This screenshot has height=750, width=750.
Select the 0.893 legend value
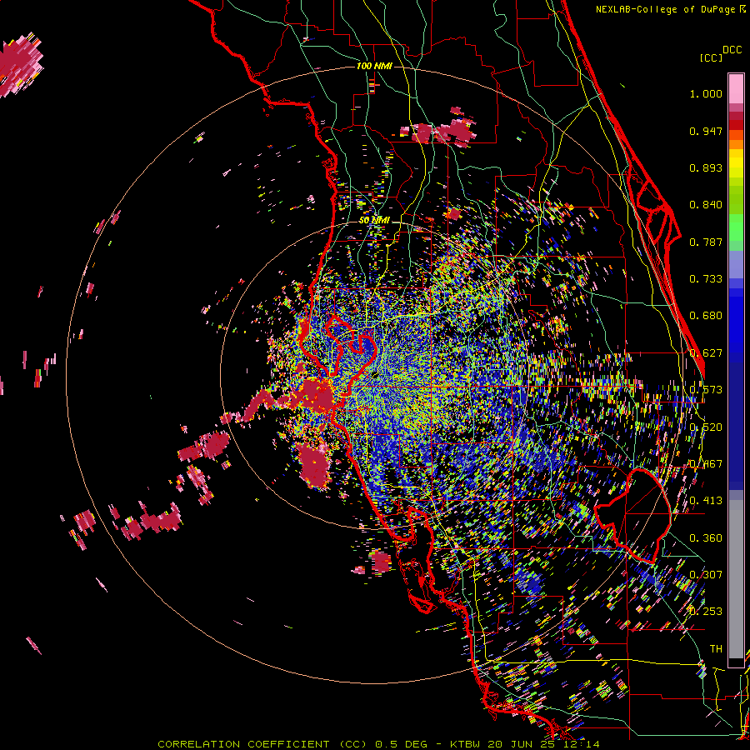tap(706, 167)
